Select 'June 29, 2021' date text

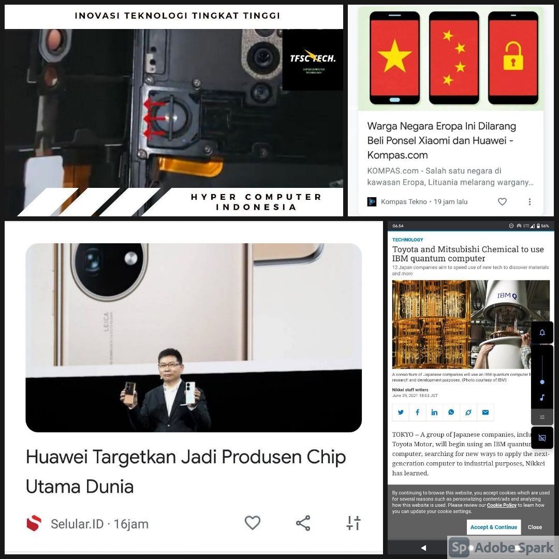point(415,396)
